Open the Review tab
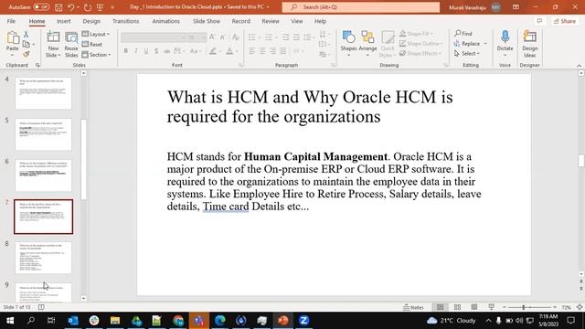 tap(271, 21)
